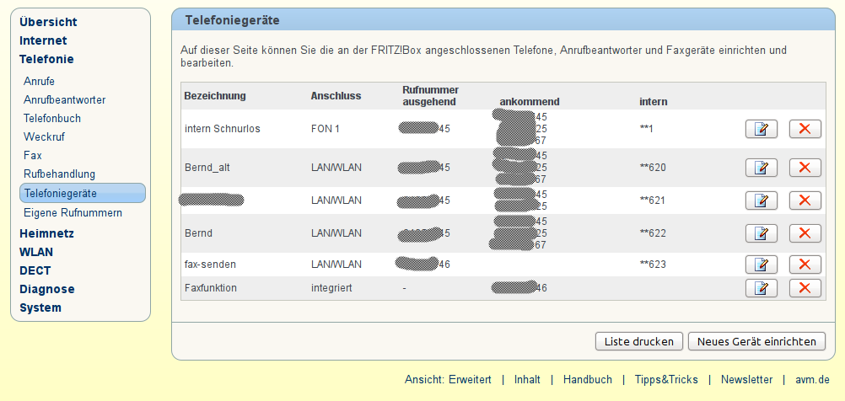
Task: Switch view via Ansicht: Erweitert link
Action: pyautogui.click(x=448, y=379)
